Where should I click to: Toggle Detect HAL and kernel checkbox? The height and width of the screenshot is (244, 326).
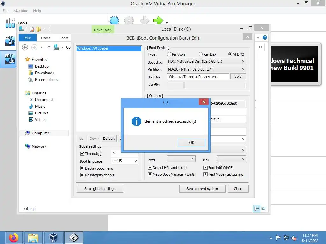[x=150, y=168]
